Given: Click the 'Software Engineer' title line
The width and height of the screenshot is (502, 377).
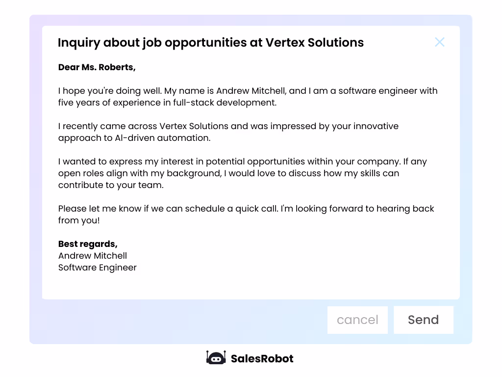Looking at the screenshot, I should click(x=97, y=268).
